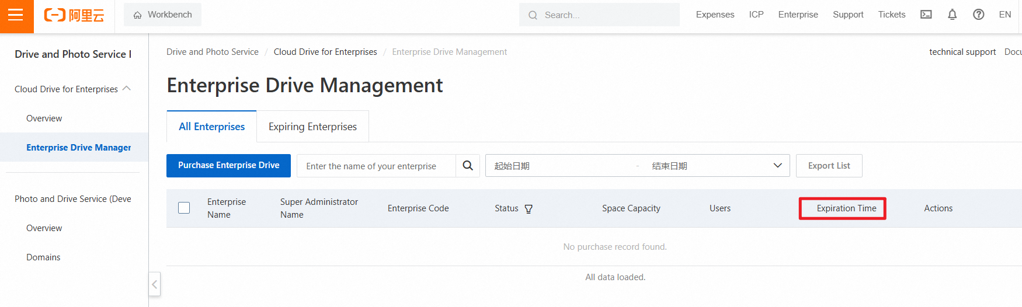The width and height of the screenshot is (1022, 307).
Task: Select the All Enterprises tab
Action: click(212, 127)
